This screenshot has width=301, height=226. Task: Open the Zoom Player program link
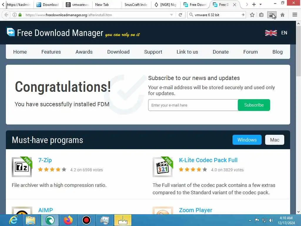pos(195,210)
